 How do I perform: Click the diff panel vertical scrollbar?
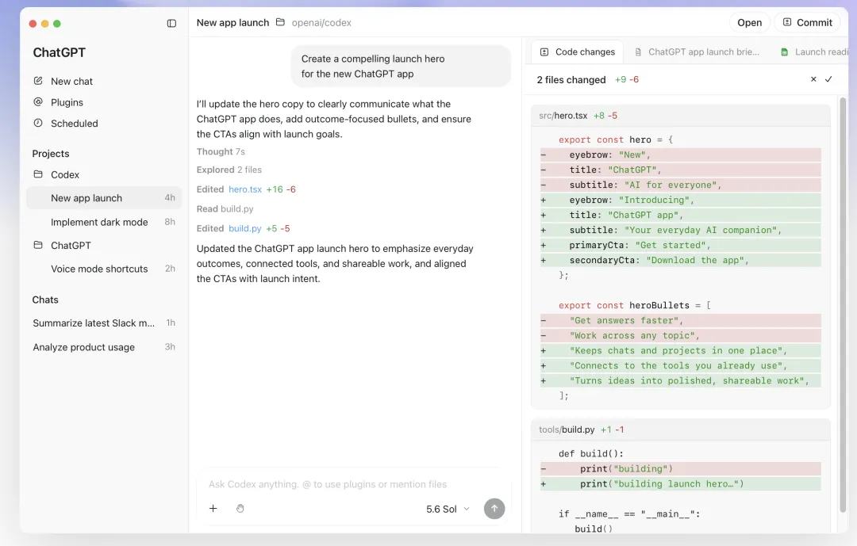coord(843,304)
